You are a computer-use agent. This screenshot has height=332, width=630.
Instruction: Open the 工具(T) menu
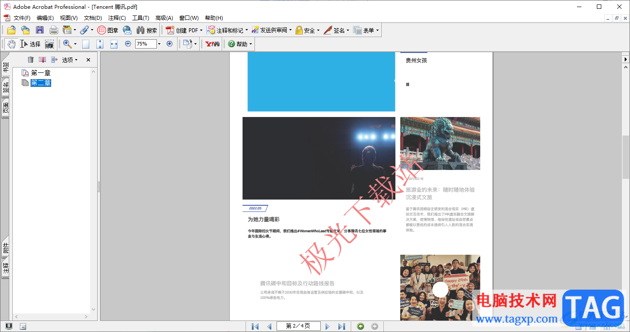[x=140, y=18]
